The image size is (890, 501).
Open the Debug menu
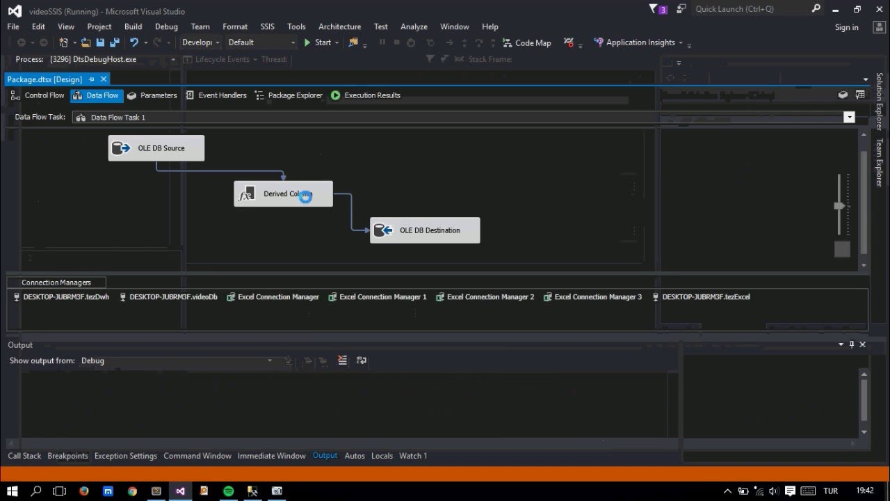(166, 26)
